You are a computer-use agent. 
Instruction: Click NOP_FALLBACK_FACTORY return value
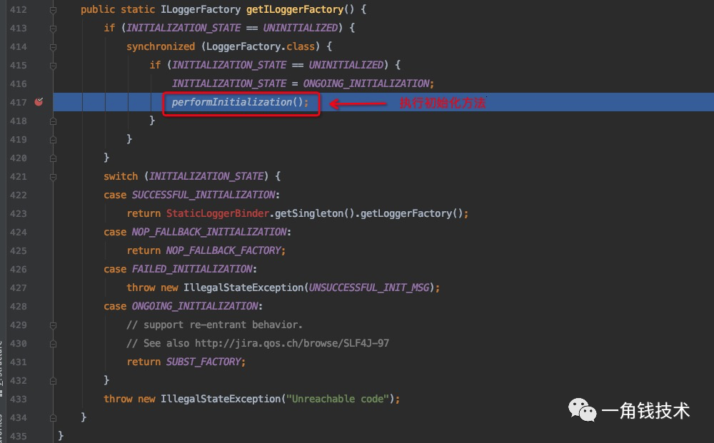223,250
